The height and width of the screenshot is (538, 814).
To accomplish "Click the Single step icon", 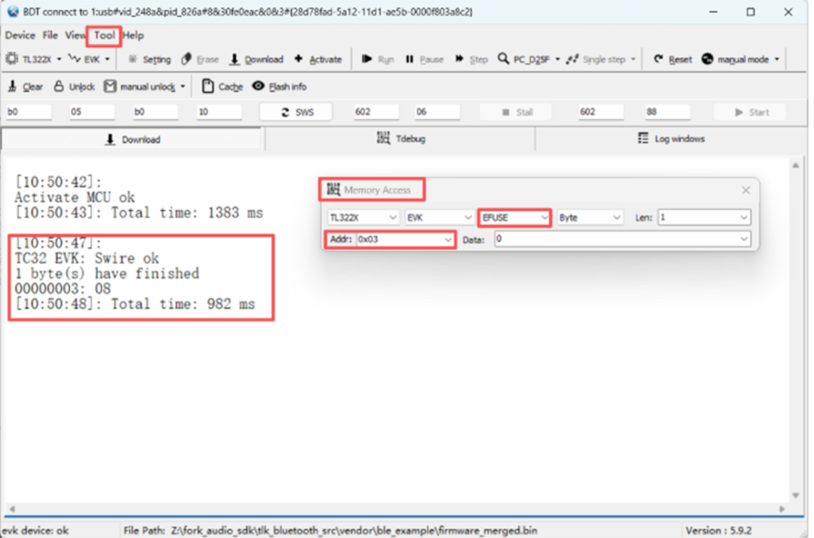I will pos(572,59).
